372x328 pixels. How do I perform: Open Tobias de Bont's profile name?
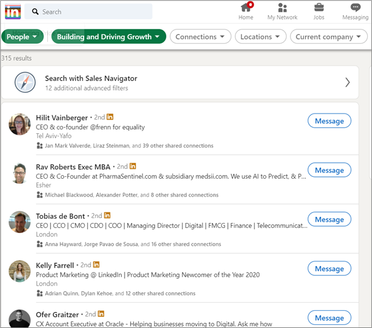60,216
